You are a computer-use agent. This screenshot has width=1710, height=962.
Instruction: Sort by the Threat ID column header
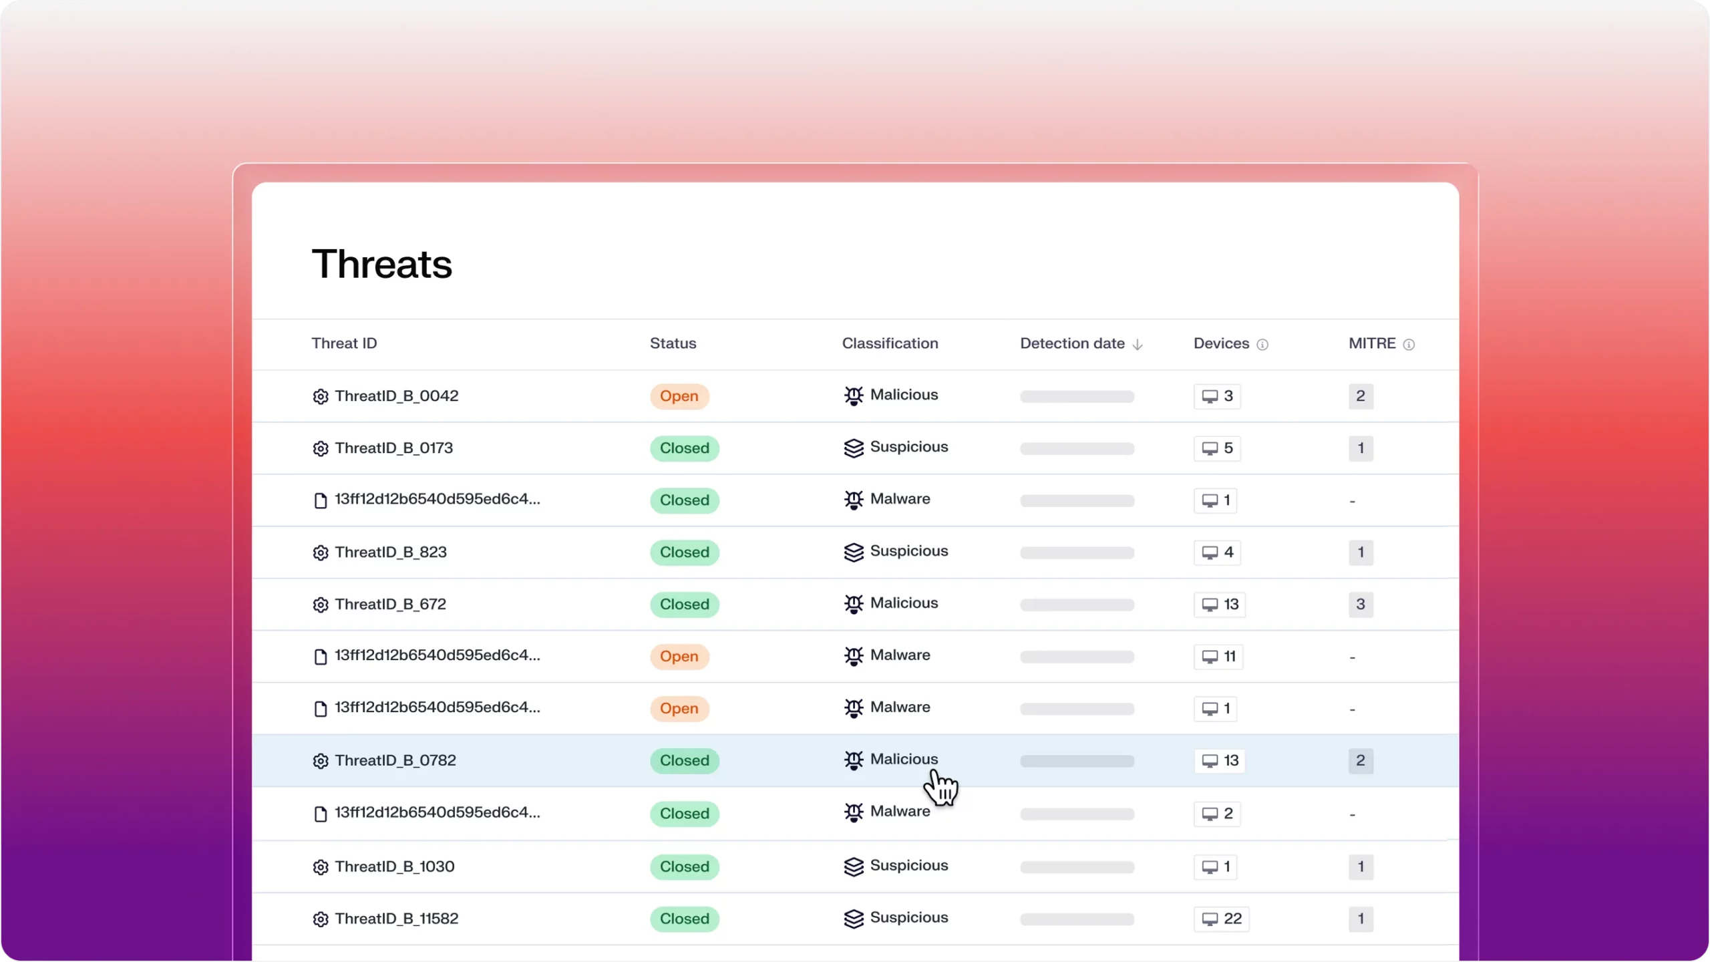[x=344, y=343]
